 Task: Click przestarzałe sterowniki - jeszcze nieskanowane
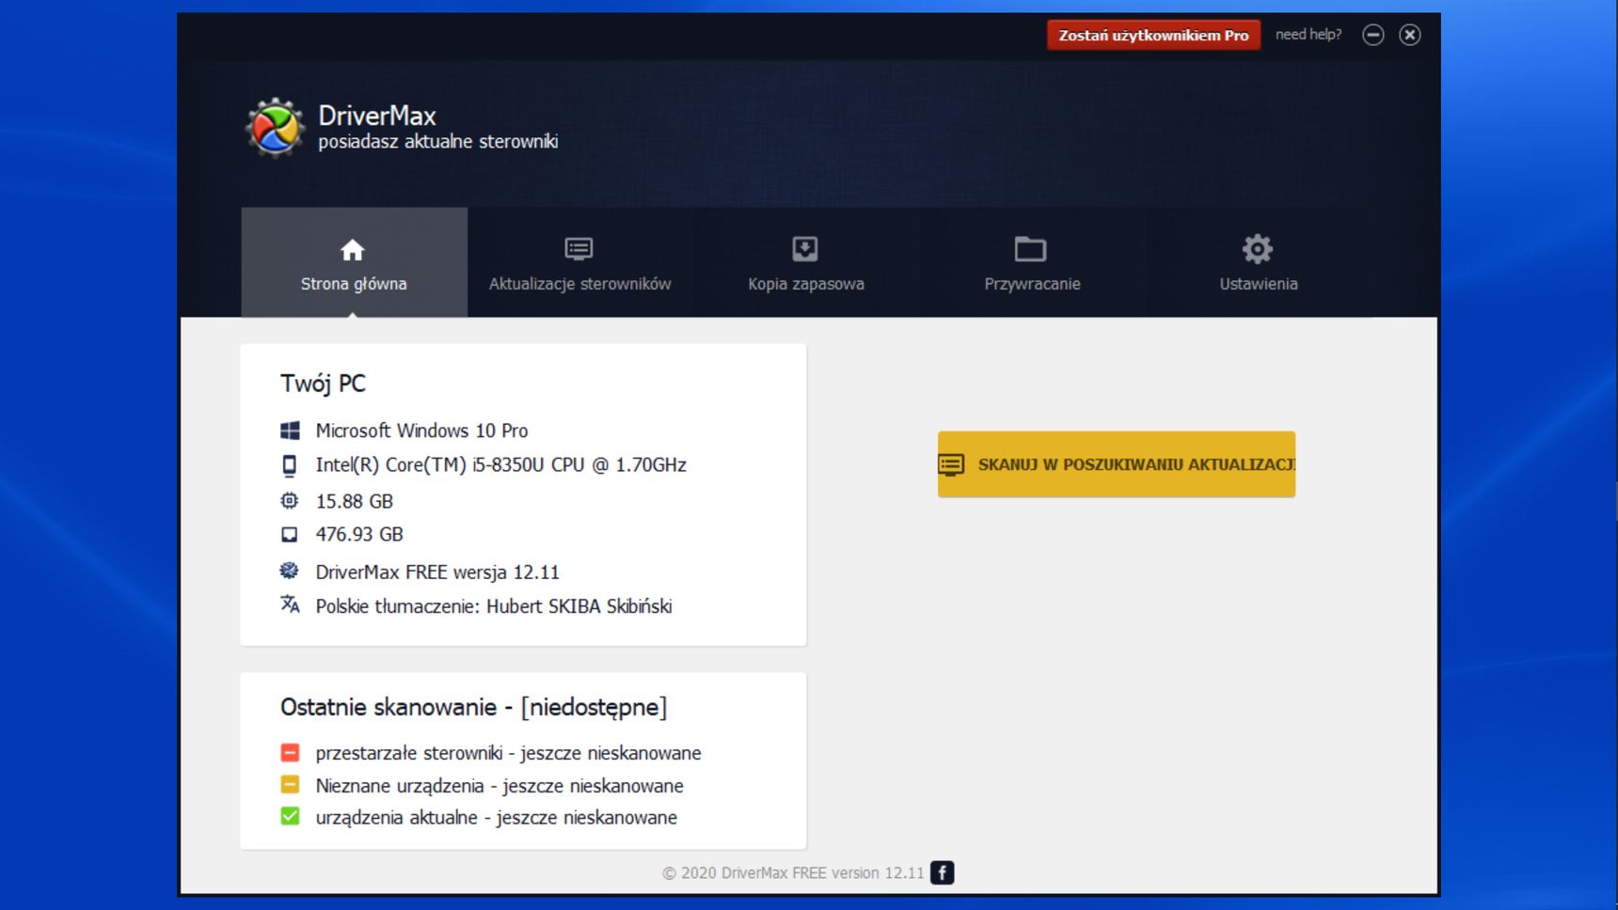pos(508,753)
